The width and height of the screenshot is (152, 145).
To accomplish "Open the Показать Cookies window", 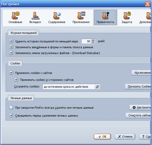I will 138,86.
